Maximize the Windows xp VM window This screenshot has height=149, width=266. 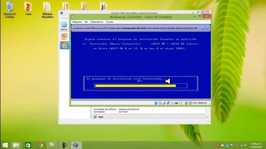click(199, 17)
